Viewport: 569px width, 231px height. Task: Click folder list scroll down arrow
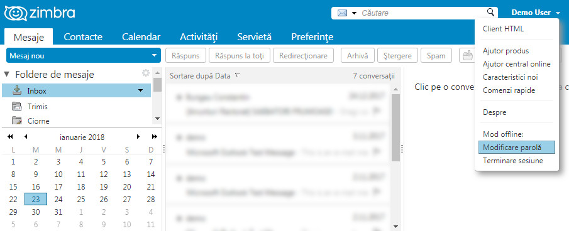[157, 119]
